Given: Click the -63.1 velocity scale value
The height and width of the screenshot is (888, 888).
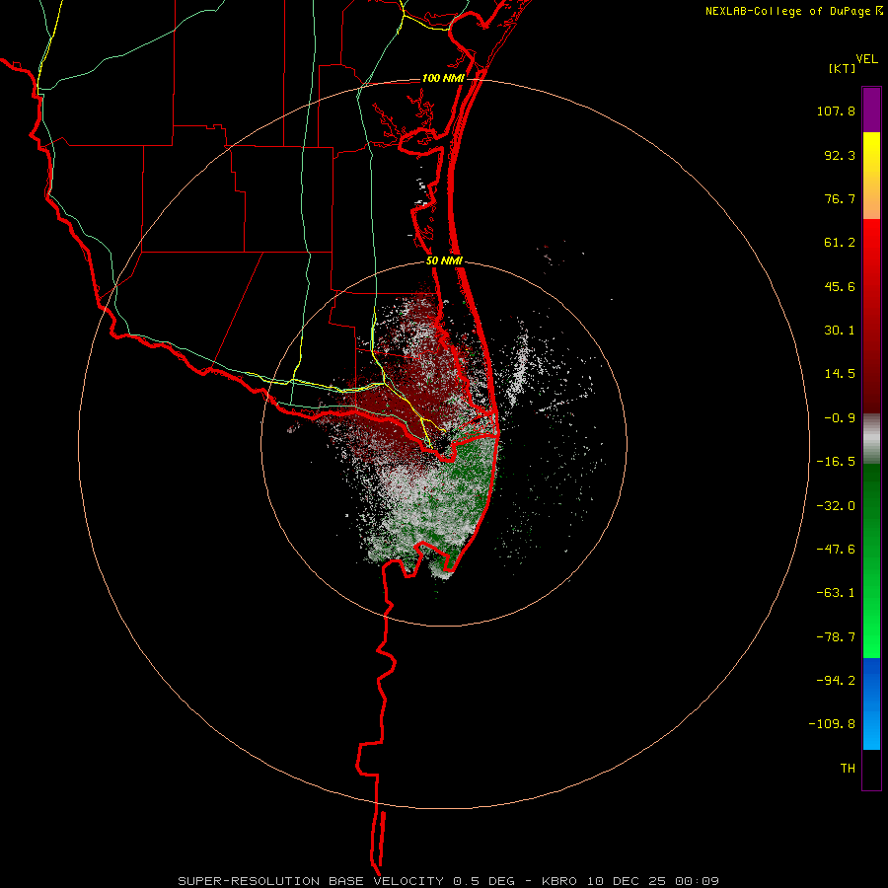Looking at the screenshot, I should click(x=836, y=593).
